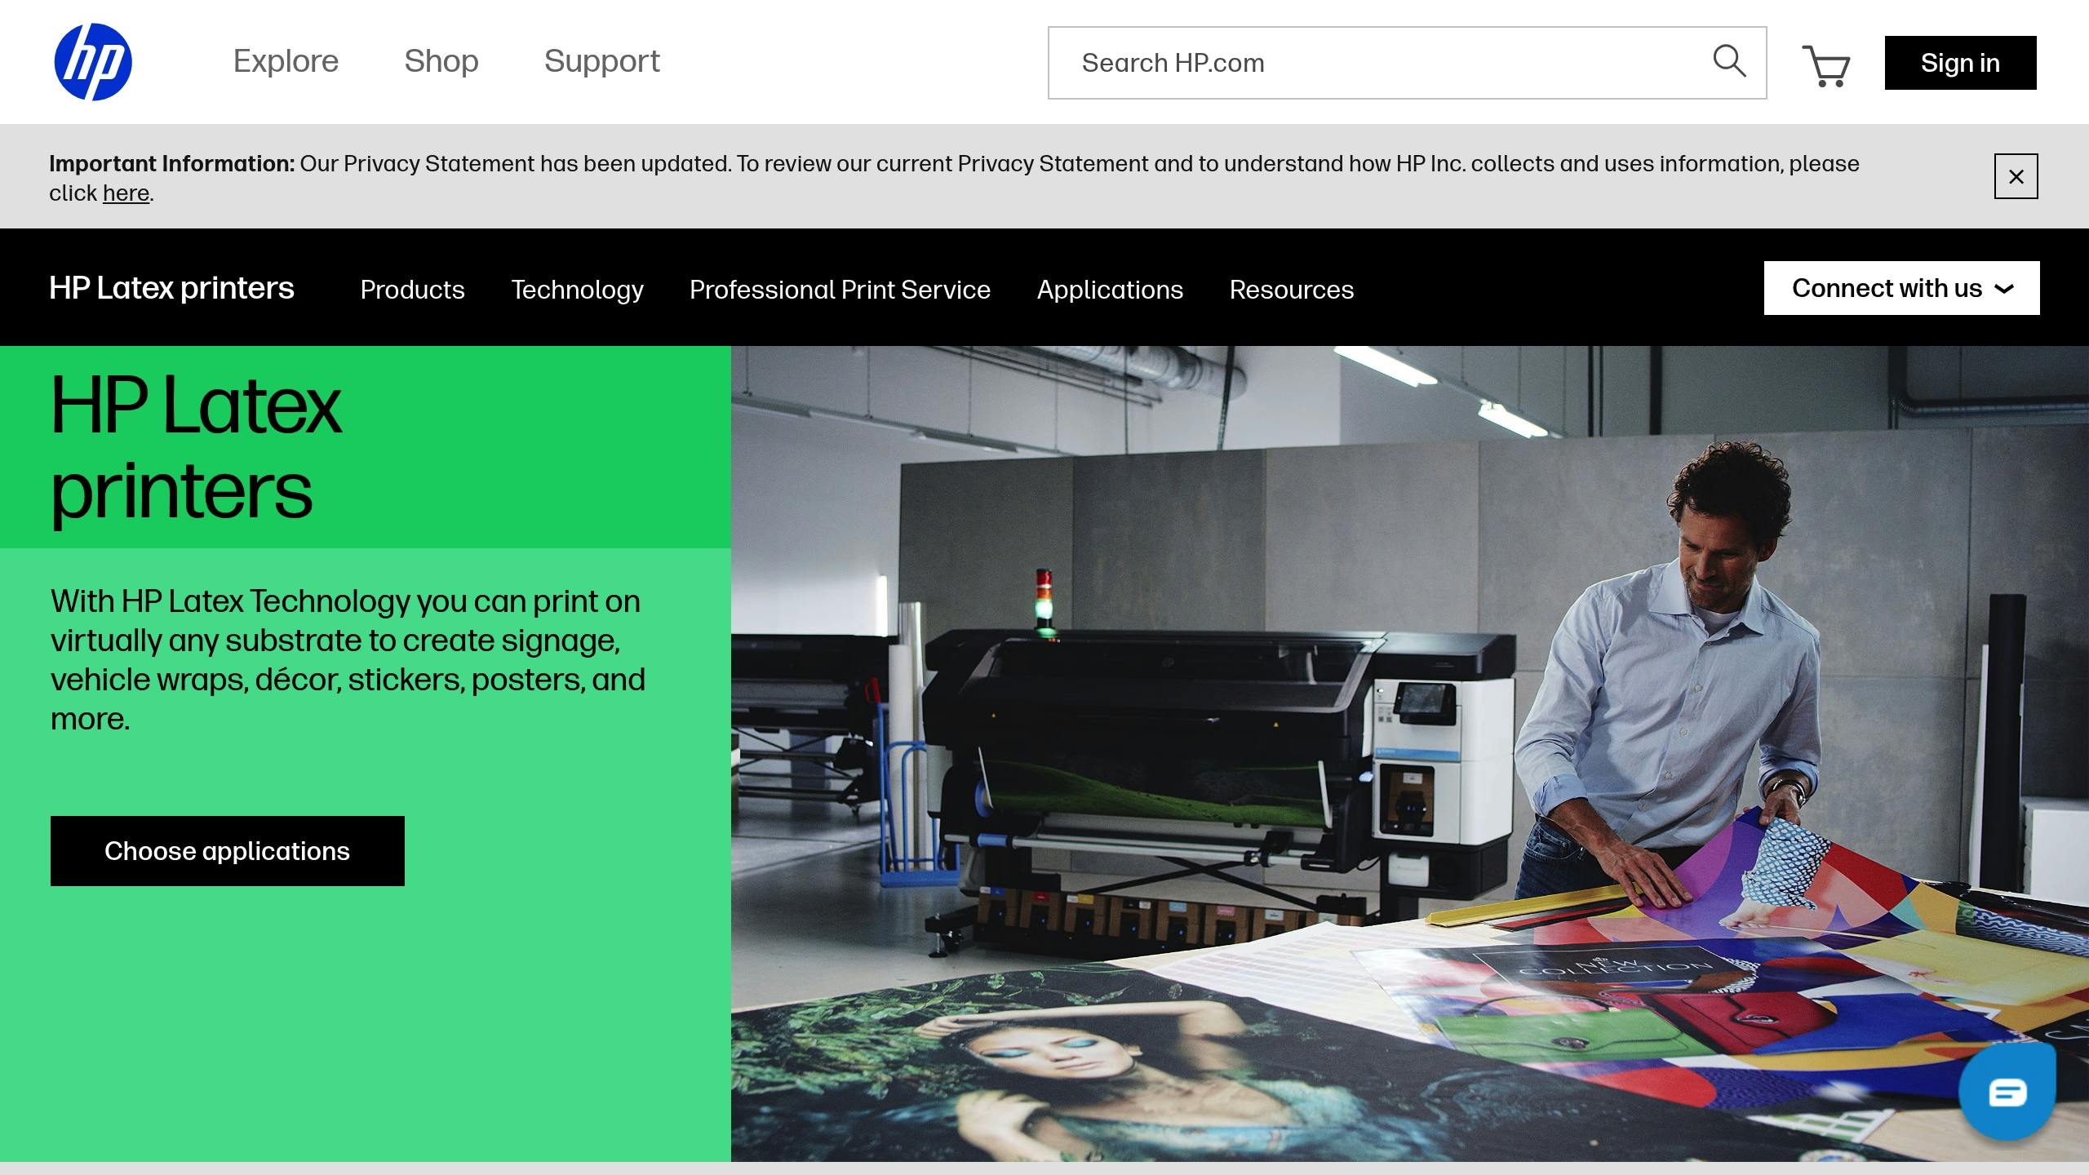Open the shopping cart
The image size is (2089, 1175).
tap(1826, 64)
